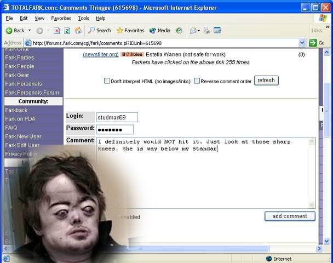The image size is (333, 263).
Task: Open the File menu
Action: [9, 19]
